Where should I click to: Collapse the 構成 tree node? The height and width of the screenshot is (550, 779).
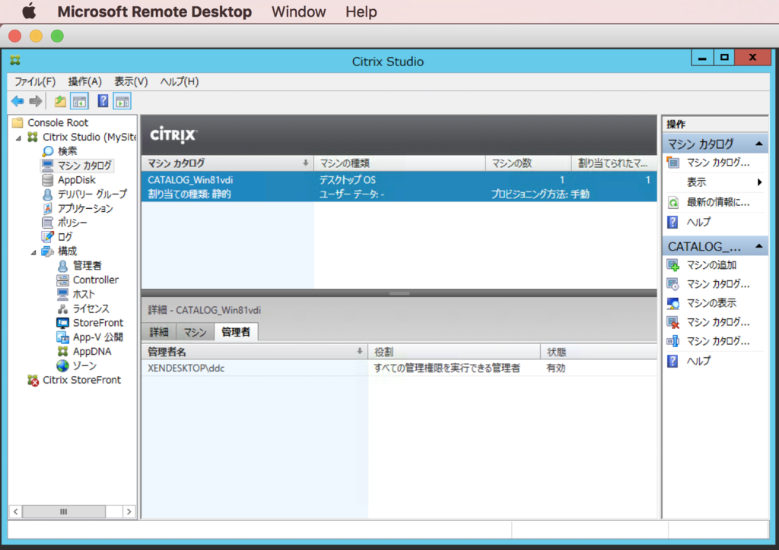tap(33, 252)
